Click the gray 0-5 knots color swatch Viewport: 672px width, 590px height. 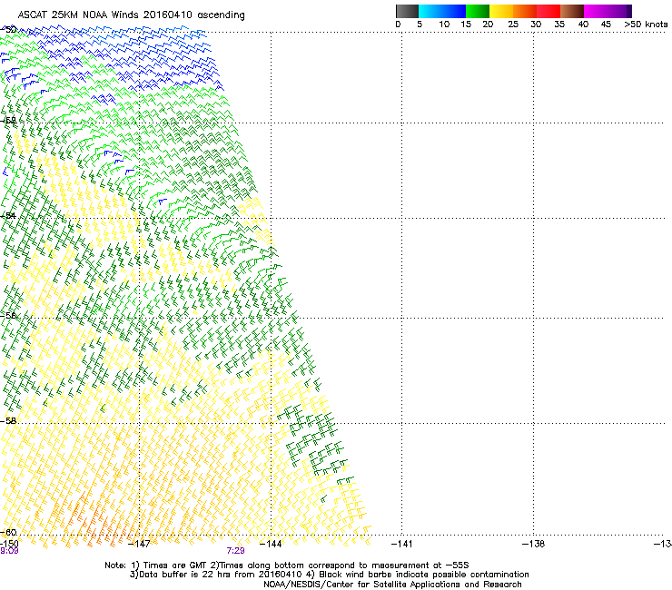[x=407, y=11]
